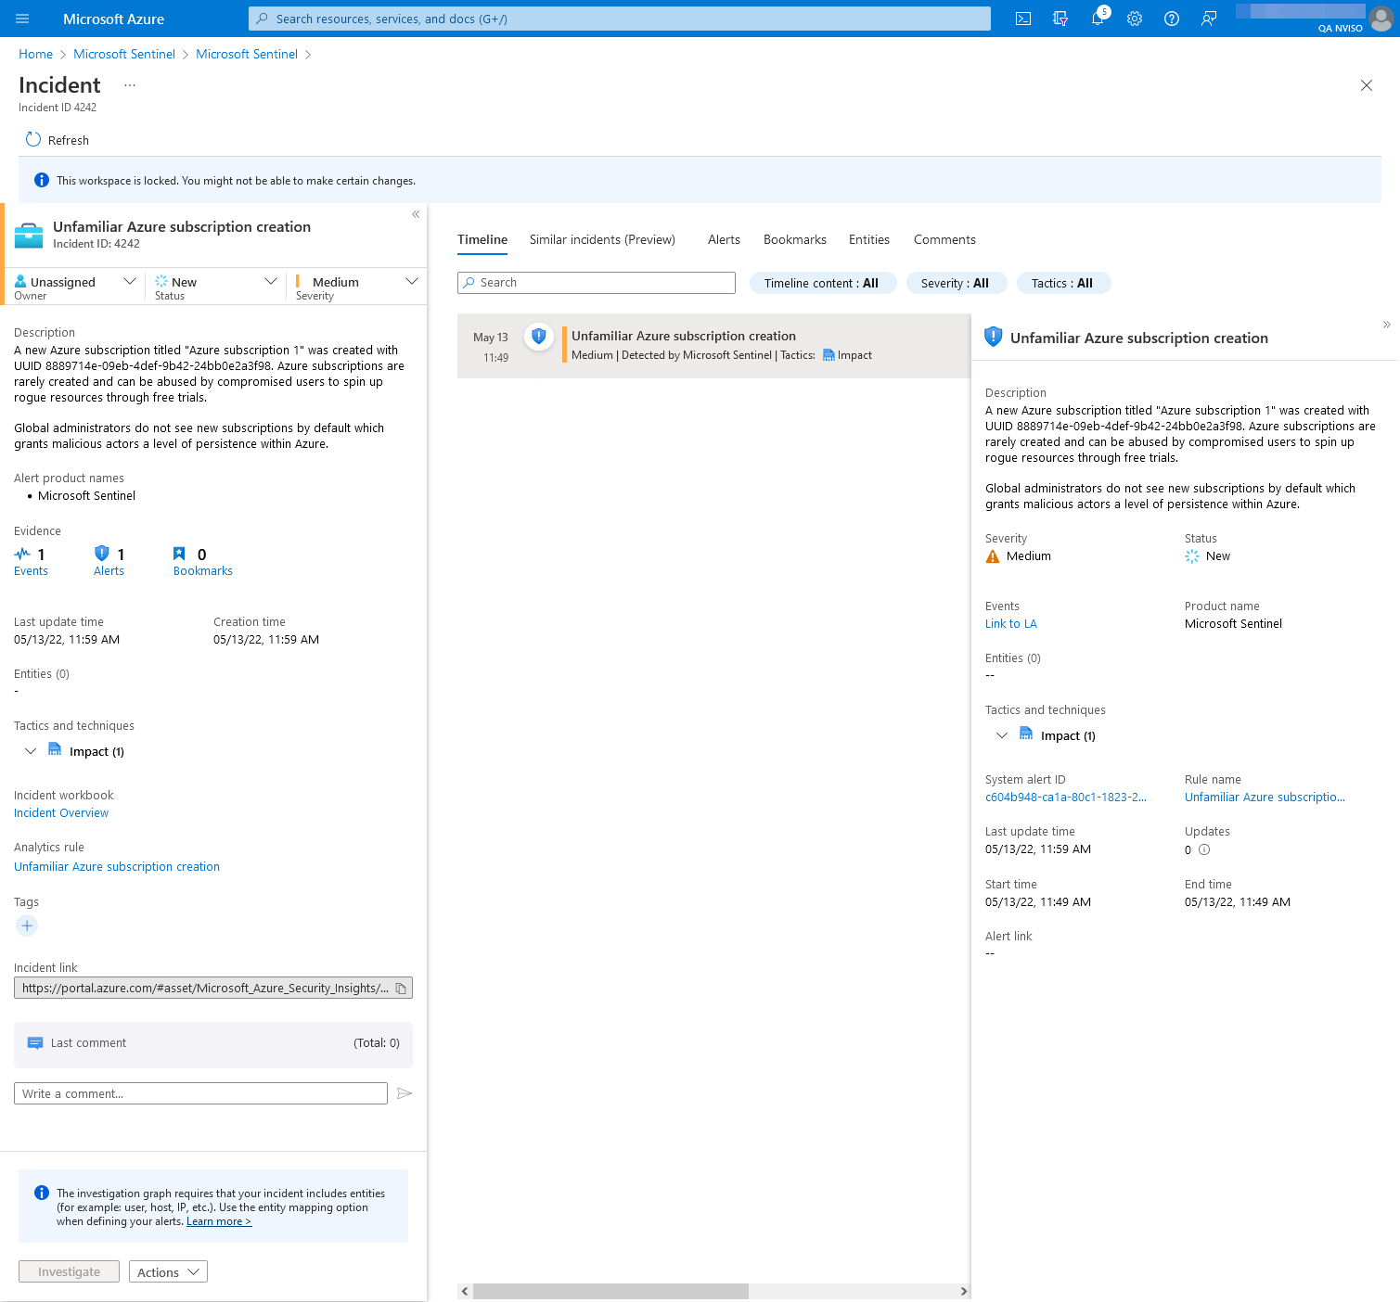1400x1302 pixels.
Task: Open the Actions dropdown
Action: (x=167, y=1271)
